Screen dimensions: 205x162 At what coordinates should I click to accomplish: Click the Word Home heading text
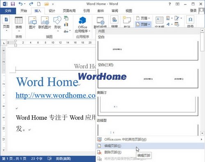(47, 82)
